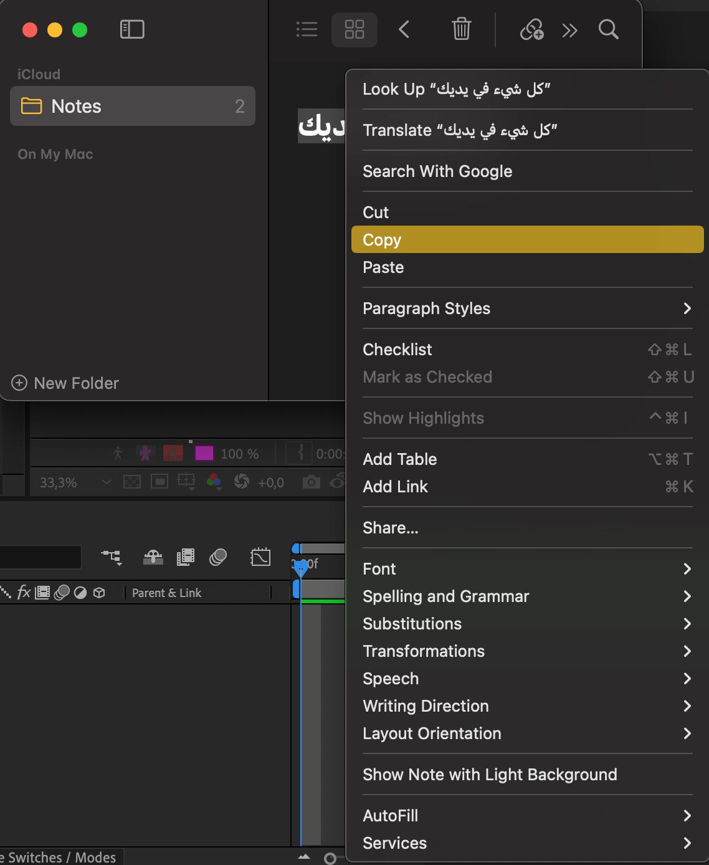Select the Notes folder row text
This screenshot has width=709, height=865.
tap(76, 106)
